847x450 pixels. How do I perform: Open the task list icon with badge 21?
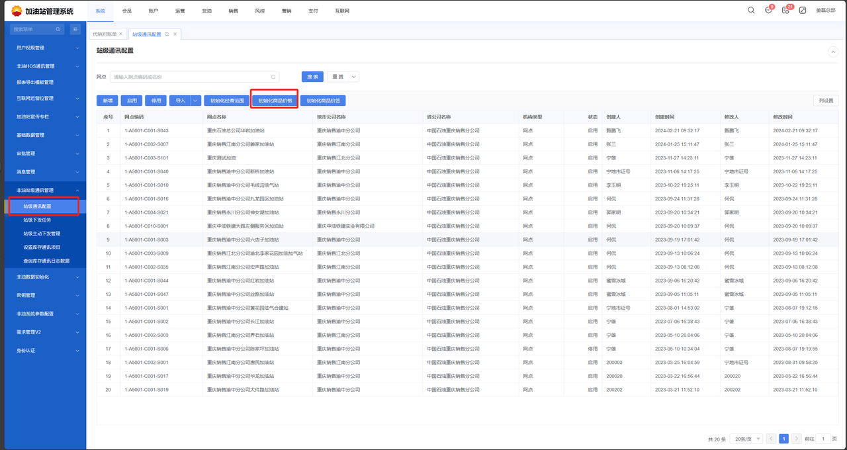(785, 11)
